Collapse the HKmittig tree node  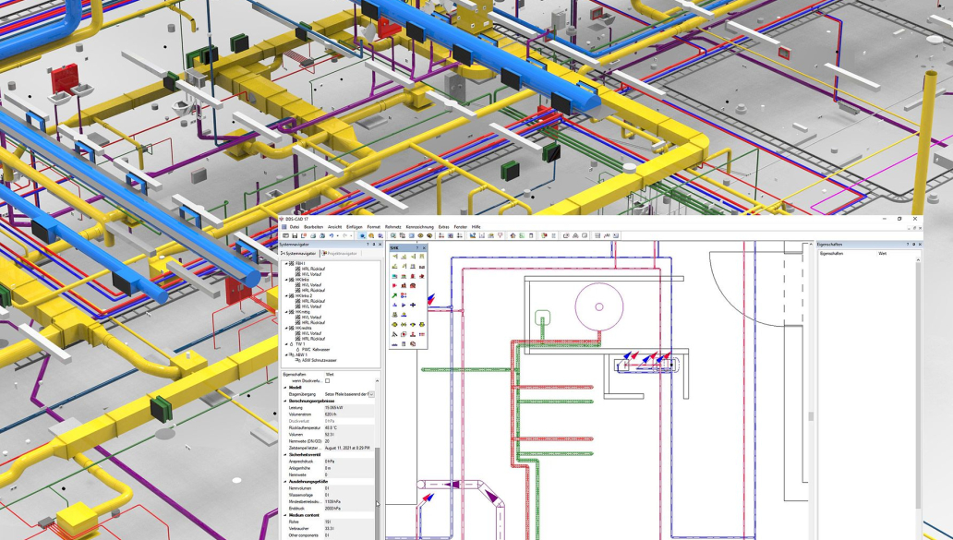coord(286,312)
